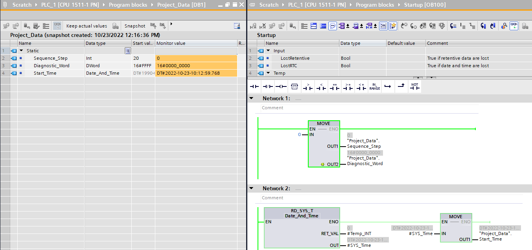The image size is (532, 250).
Task: Insert a normally open contact
Action: coord(254,86)
